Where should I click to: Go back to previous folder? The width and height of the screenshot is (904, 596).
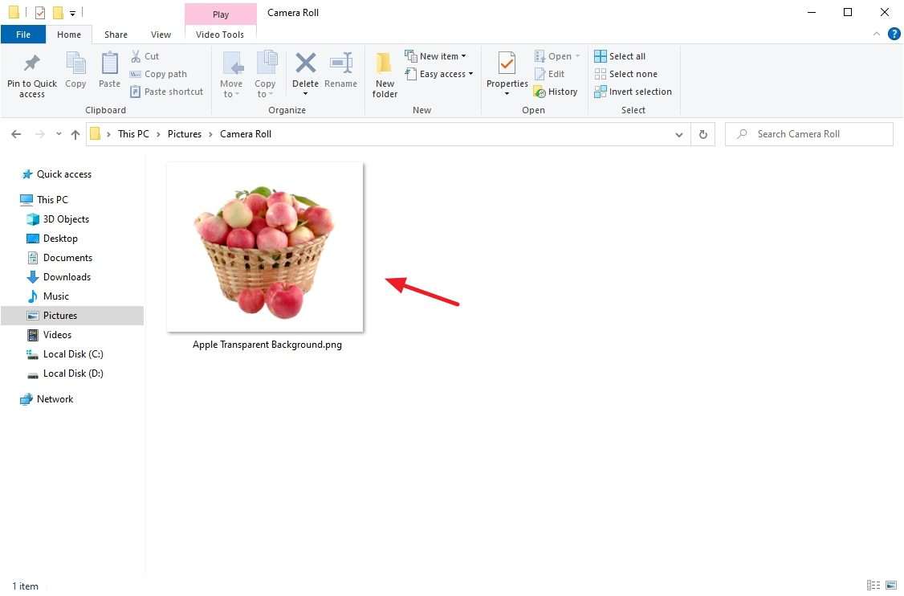click(16, 134)
